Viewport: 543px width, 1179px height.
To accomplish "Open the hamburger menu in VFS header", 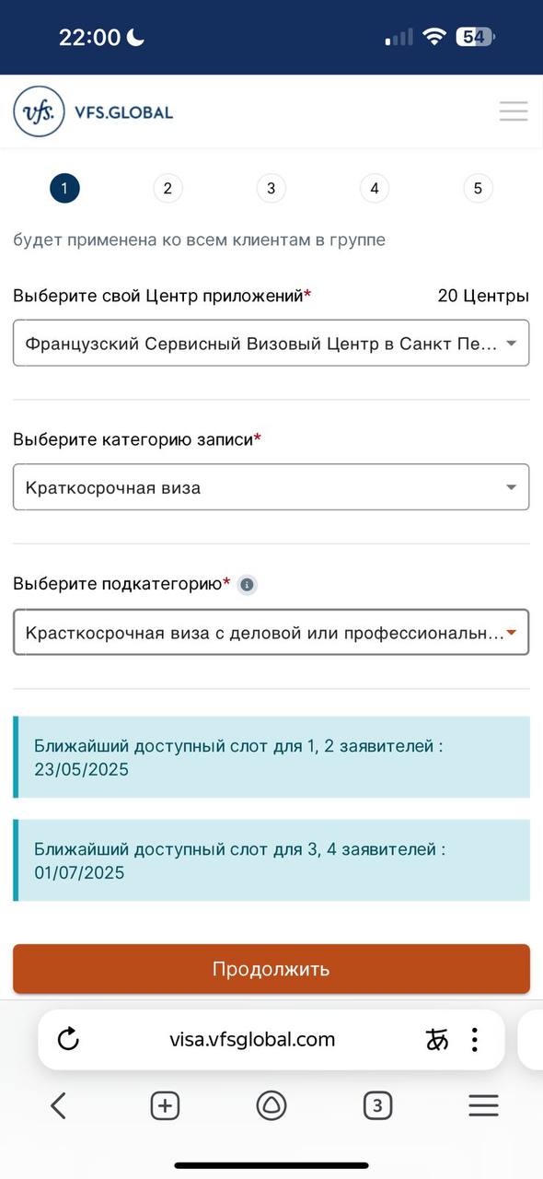I will (513, 111).
